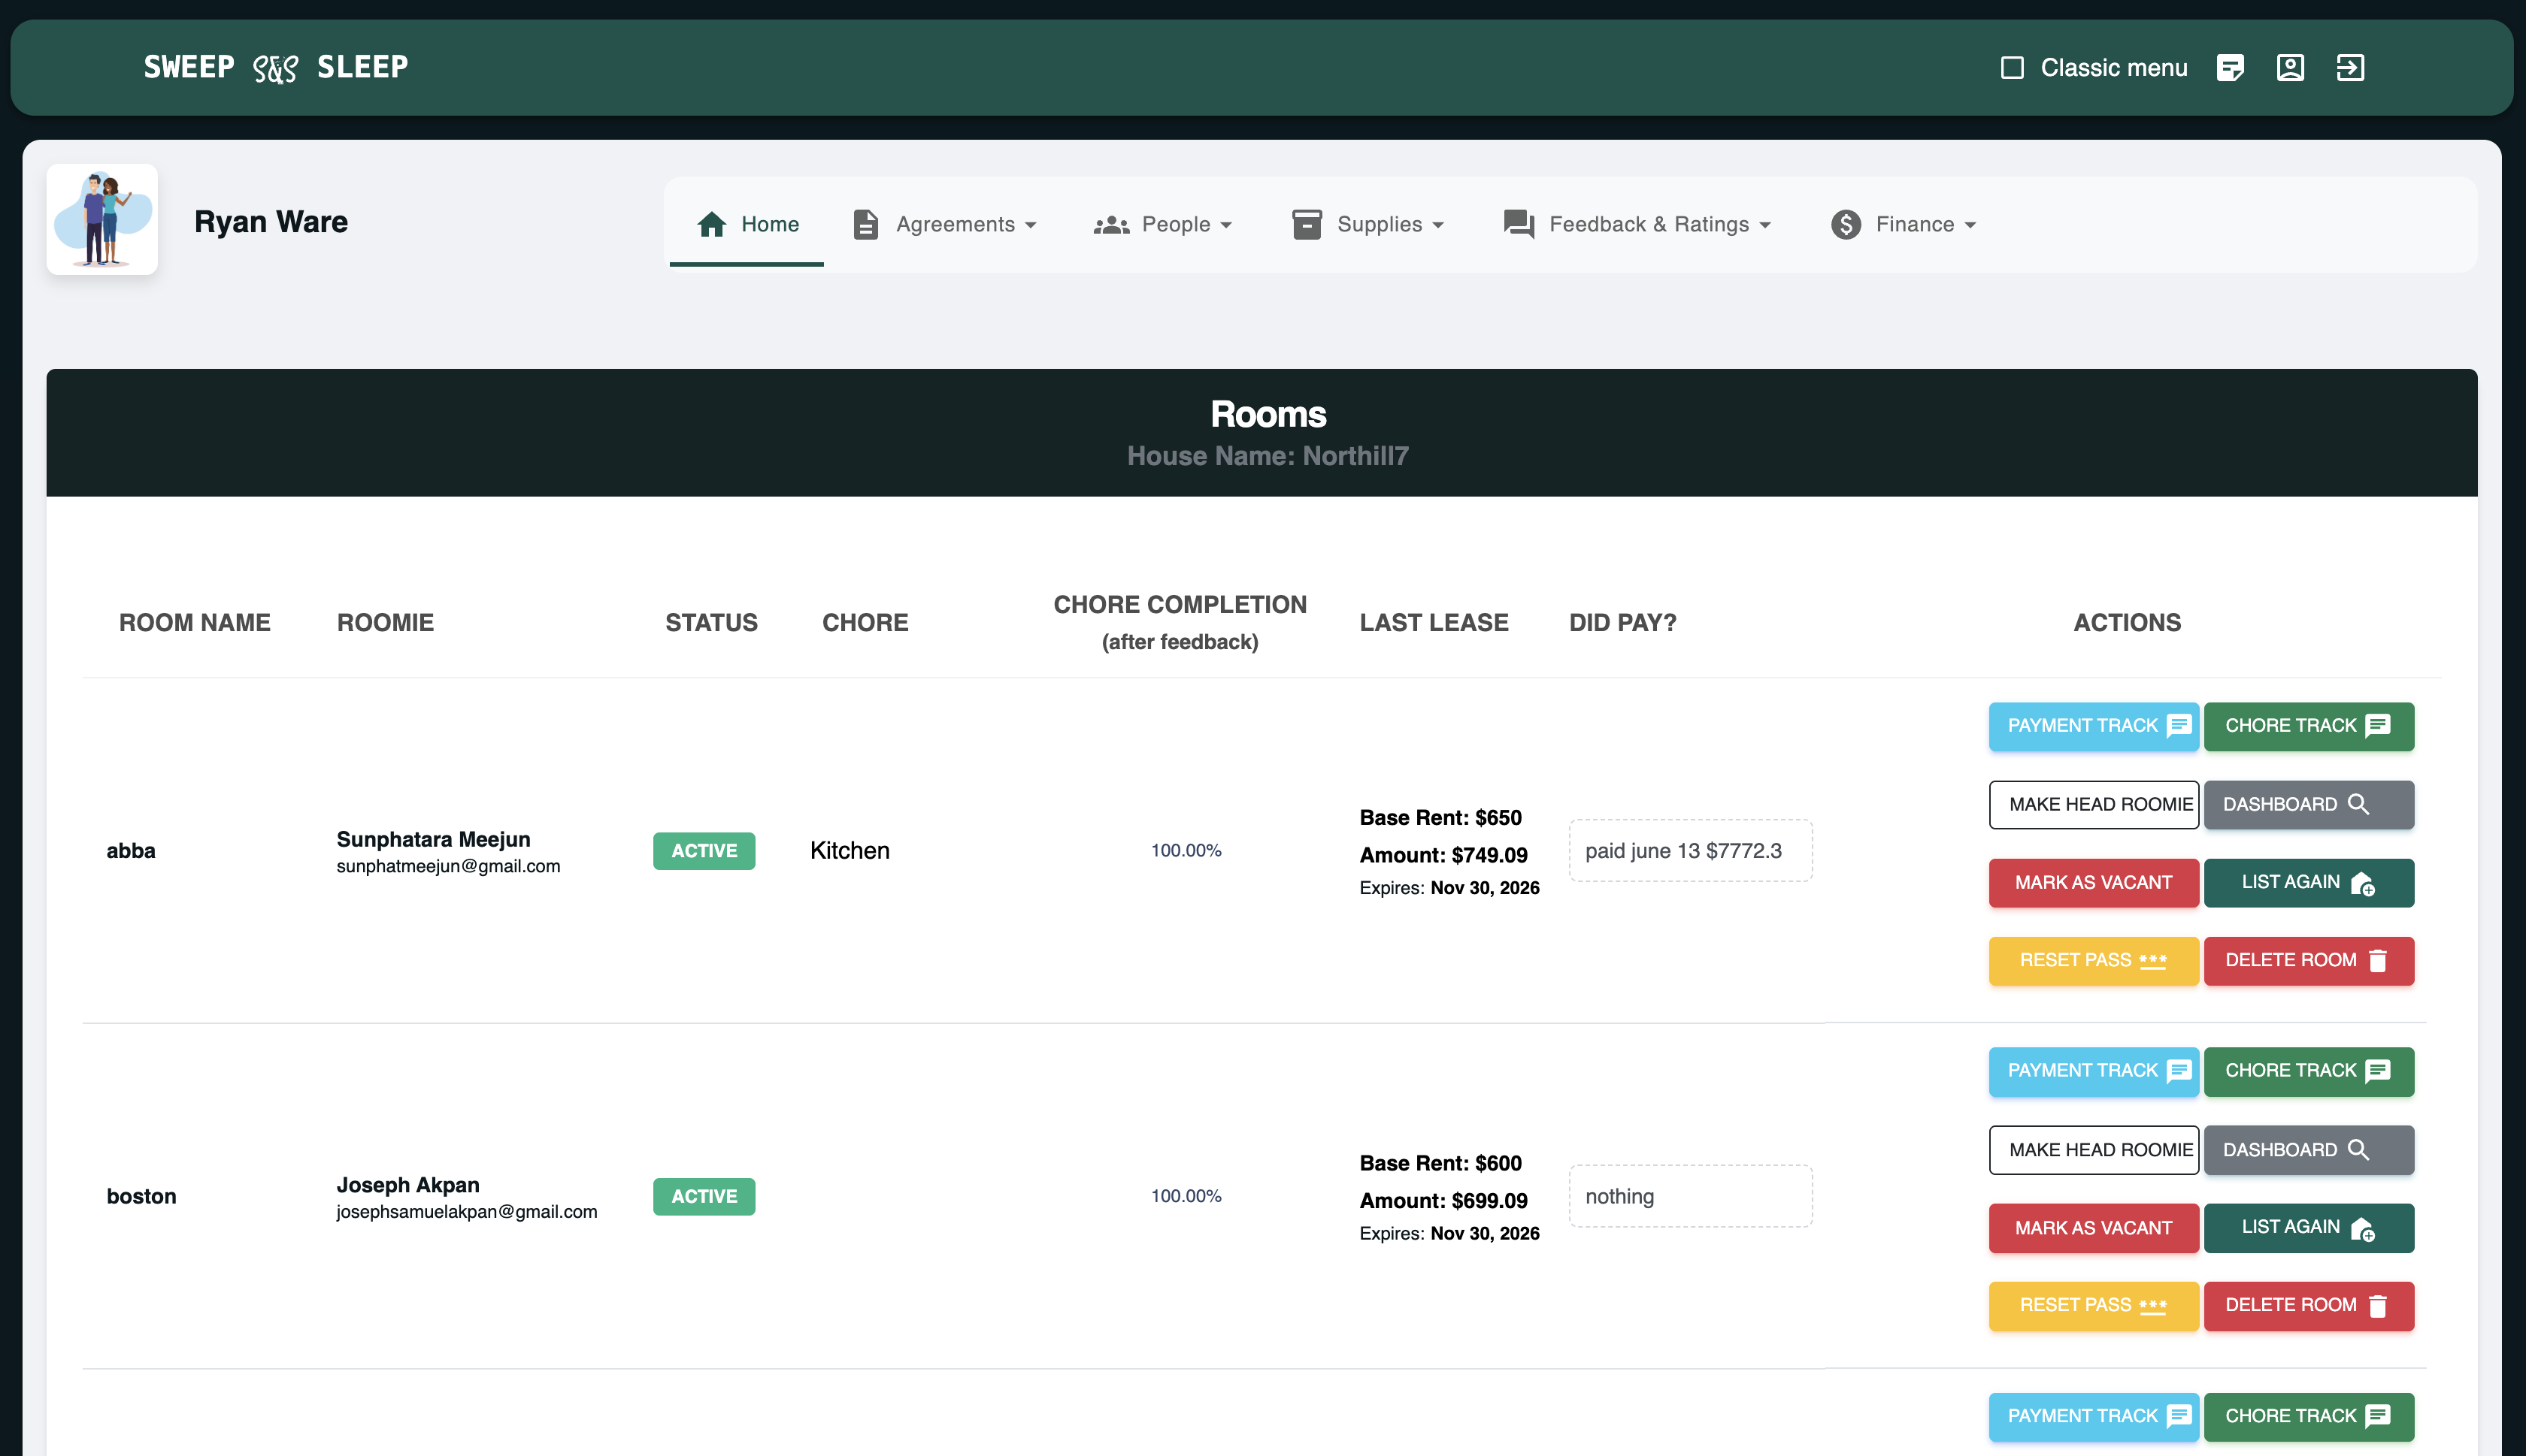This screenshot has height=1456, width=2526.
Task: Expand the Agreements dropdown arrow
Action: coord(1031,225)
